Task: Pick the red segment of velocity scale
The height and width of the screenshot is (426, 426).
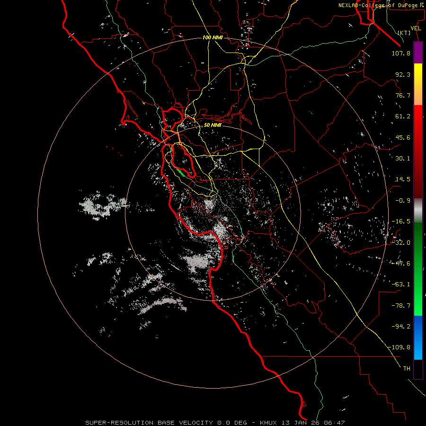Action: [x=418, y=152]
